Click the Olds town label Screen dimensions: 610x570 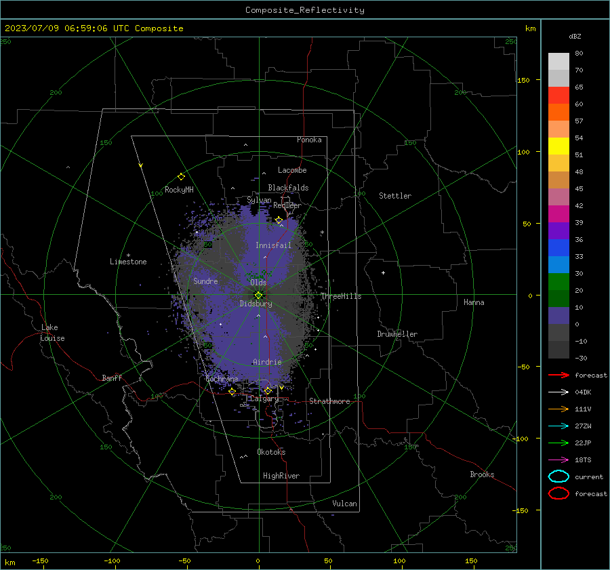(258, 283)
